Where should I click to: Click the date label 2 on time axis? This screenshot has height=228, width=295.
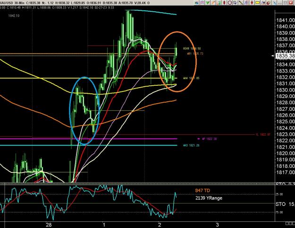coord(160,225)
